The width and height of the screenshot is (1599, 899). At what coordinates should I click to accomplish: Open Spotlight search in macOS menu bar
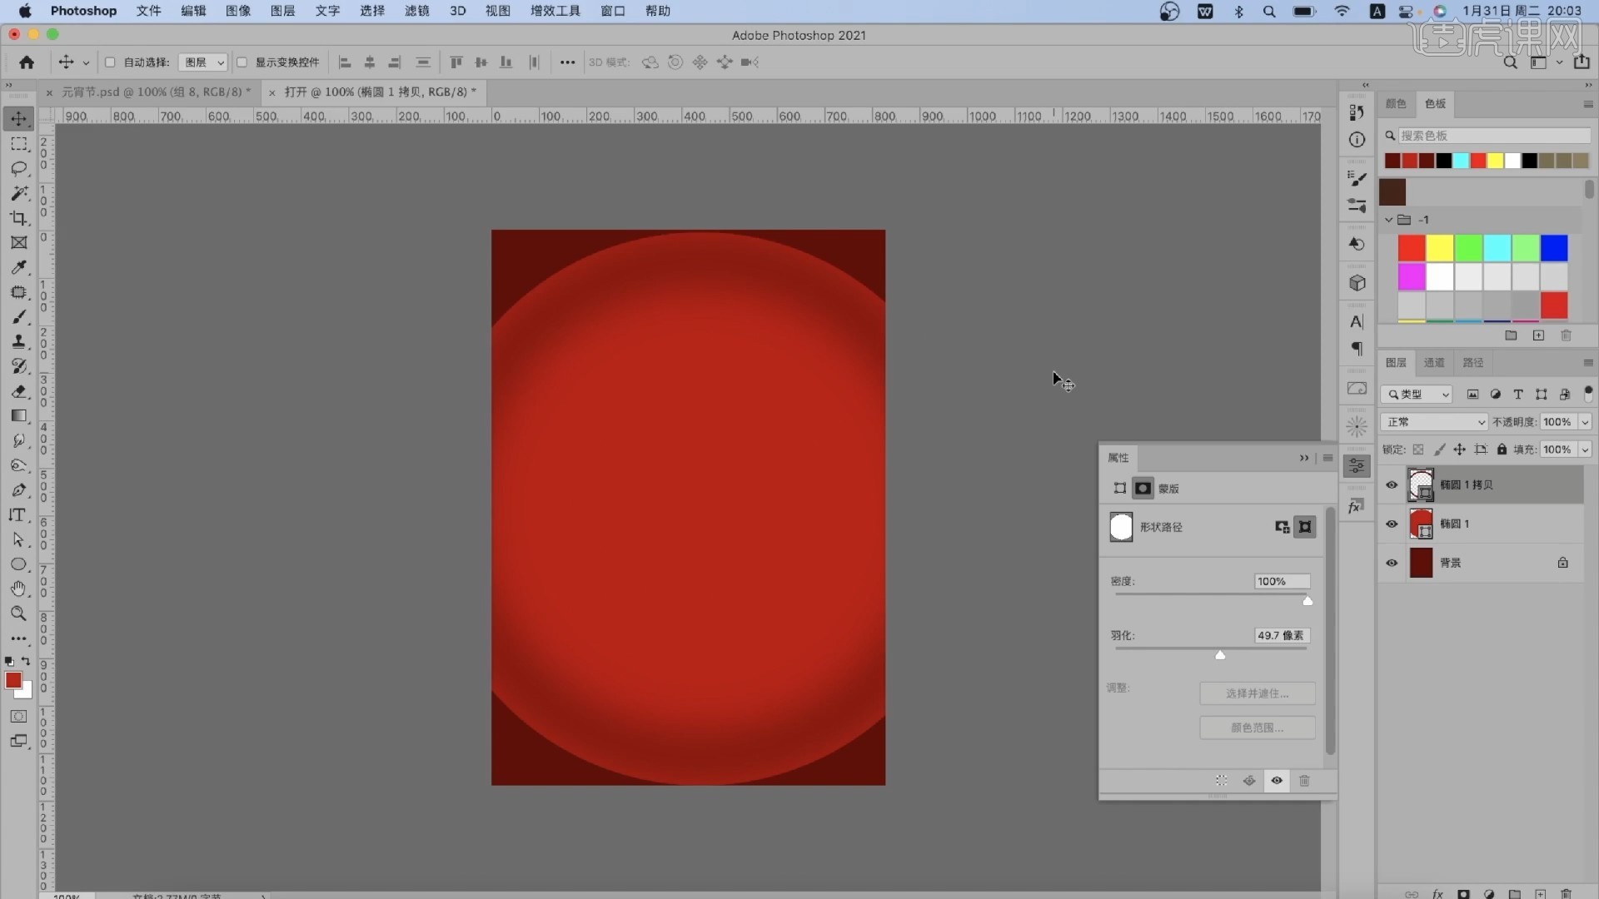tap(1269, 11)
